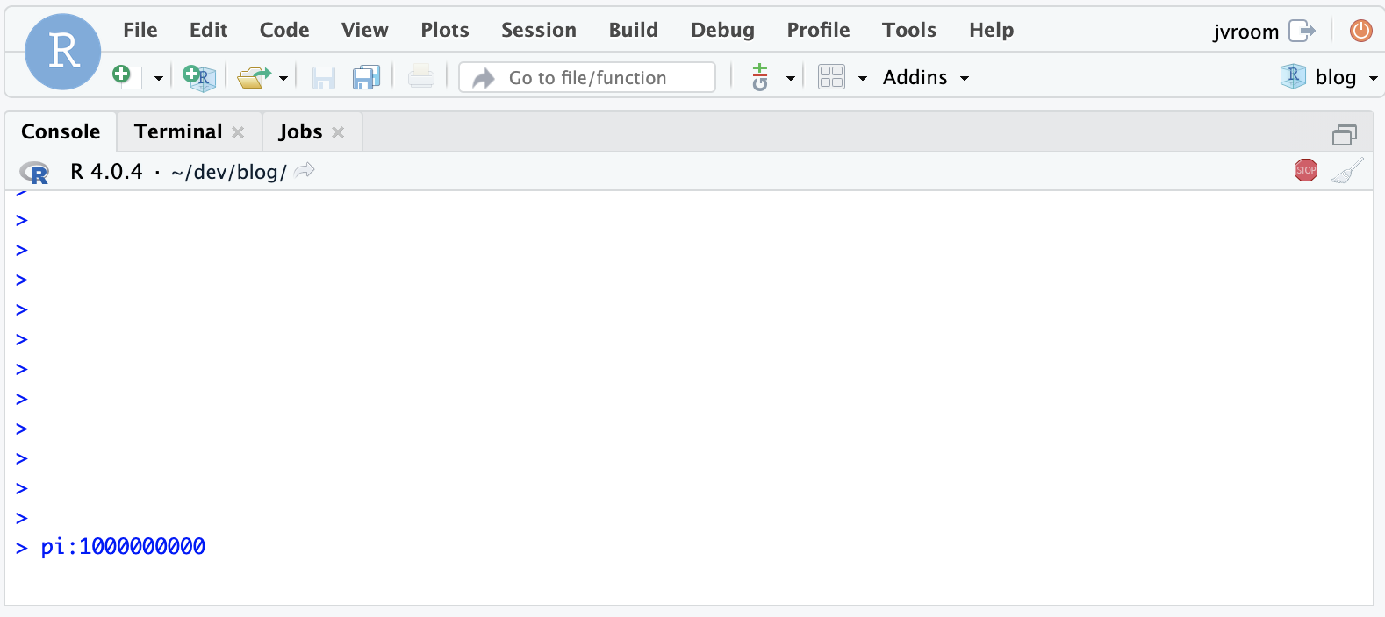
Task: Expand the New File dropdown arrow
Action: tap(159, 78)
